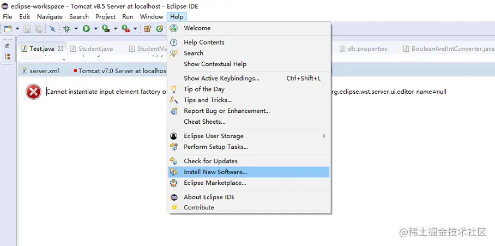Select Show Contextual Help
This screenshot has height=246, width=495.
coord(249,64)
